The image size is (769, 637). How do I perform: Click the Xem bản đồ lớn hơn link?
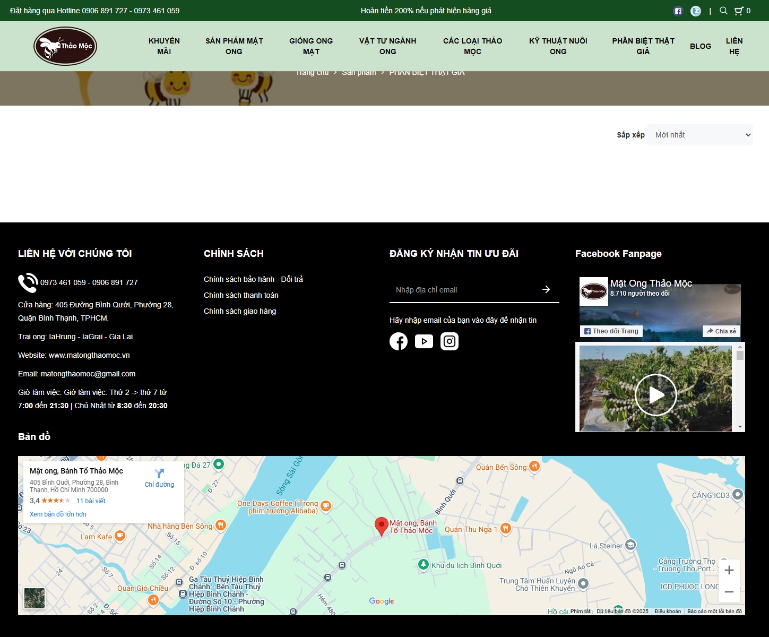[x=58, y=514]
